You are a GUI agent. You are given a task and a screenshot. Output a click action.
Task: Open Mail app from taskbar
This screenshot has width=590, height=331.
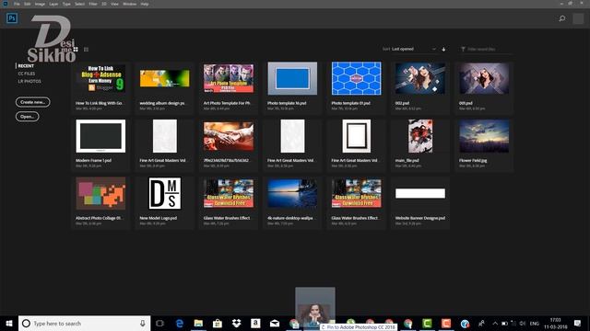(x=275, y=323)
